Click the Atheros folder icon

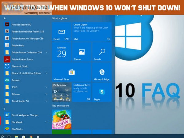[x=7, y=94]
